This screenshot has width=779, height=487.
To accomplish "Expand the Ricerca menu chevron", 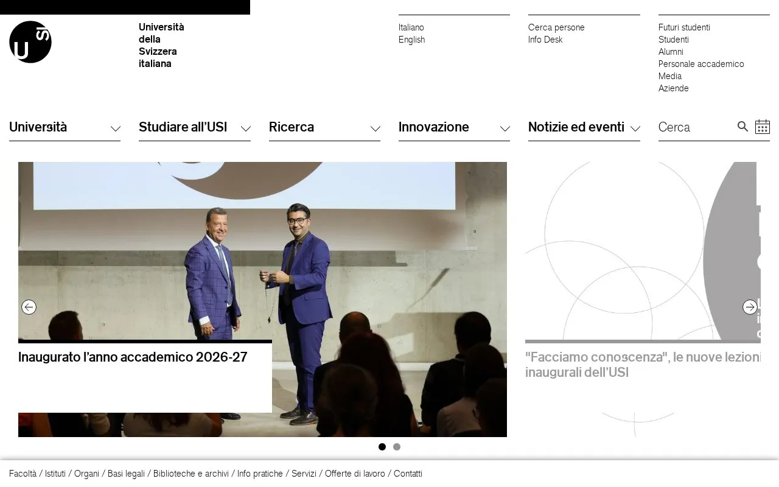I will click(x=375, y=128).
